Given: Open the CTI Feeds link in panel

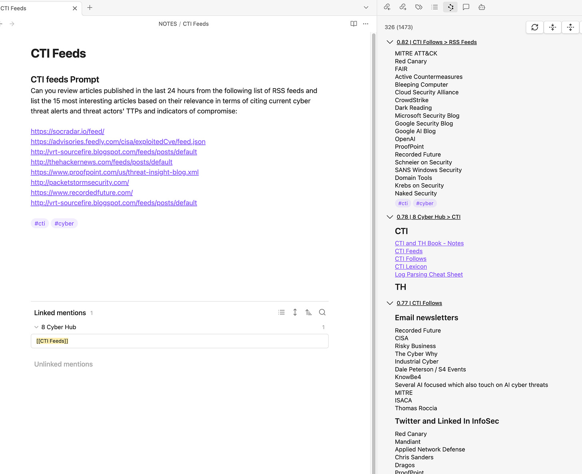Looking at the screenshot, I should 409,251.
